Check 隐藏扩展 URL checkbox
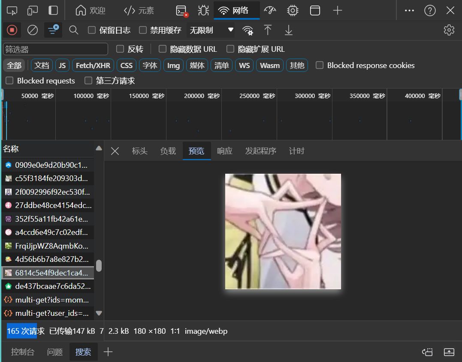The image size is (462, 362). [x=230, y=49]
